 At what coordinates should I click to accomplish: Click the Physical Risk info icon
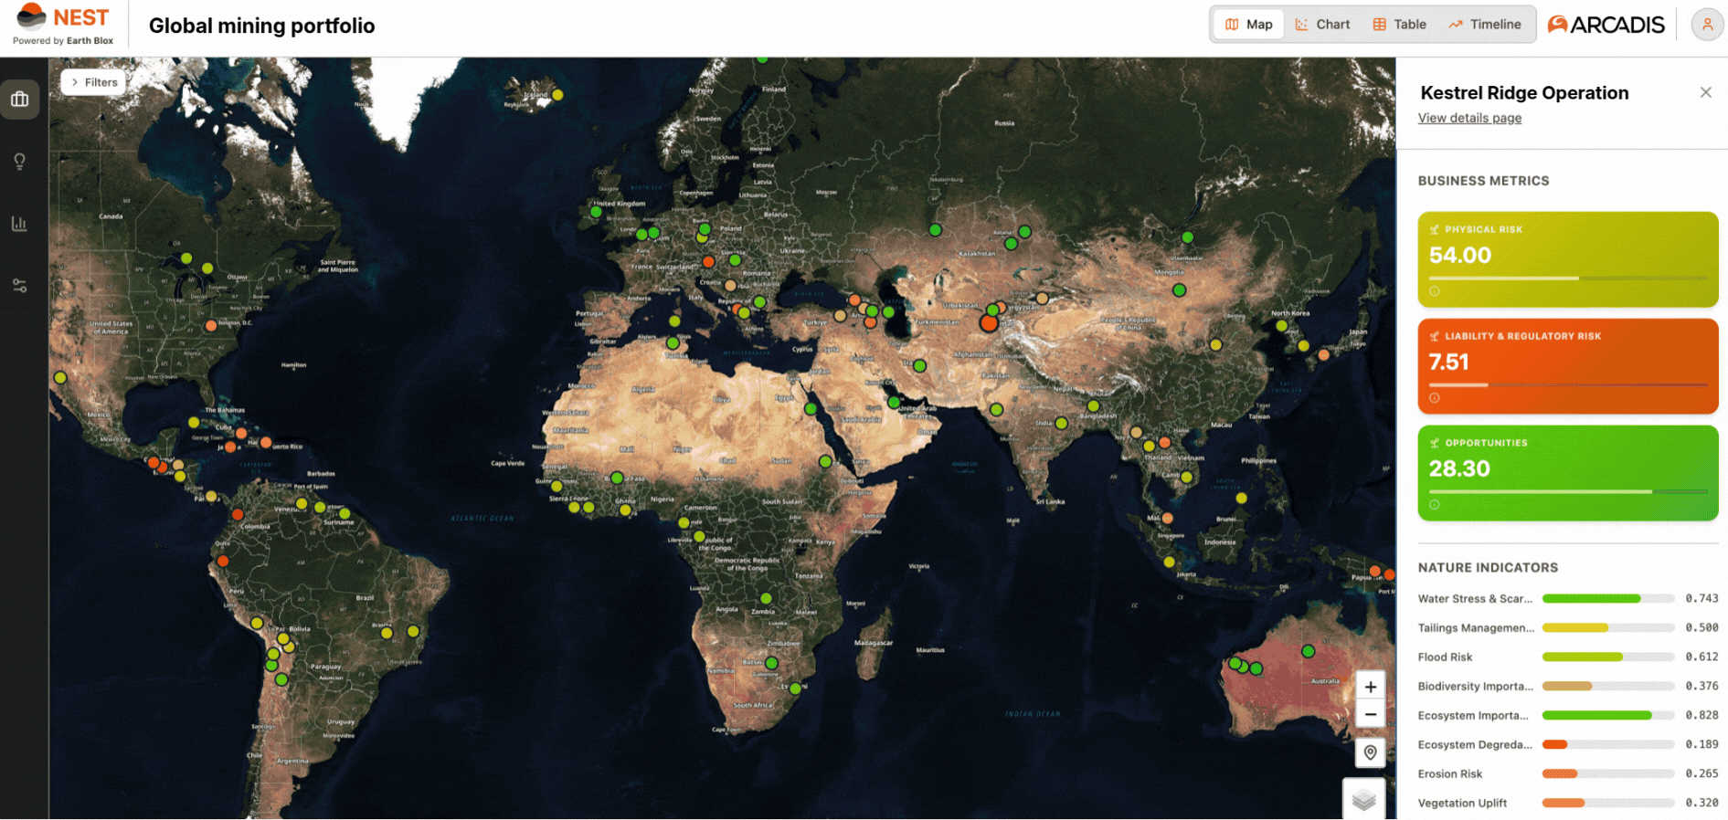point(1435,291)
